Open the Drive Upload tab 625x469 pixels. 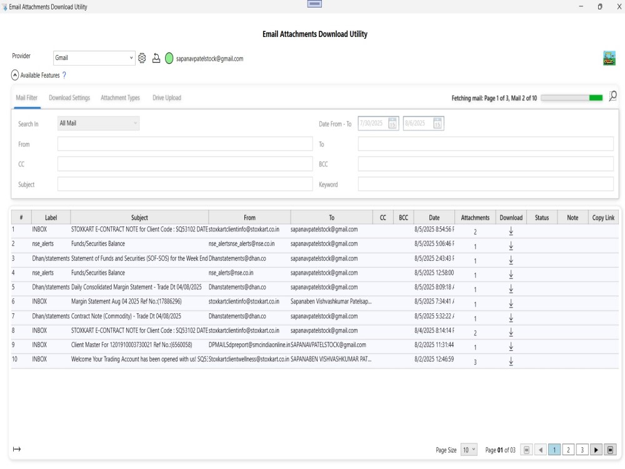[x=167, y=98]
